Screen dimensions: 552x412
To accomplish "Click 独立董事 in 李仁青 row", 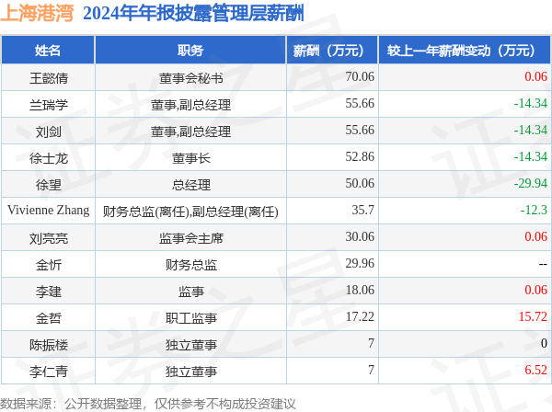I will [190, 372].
